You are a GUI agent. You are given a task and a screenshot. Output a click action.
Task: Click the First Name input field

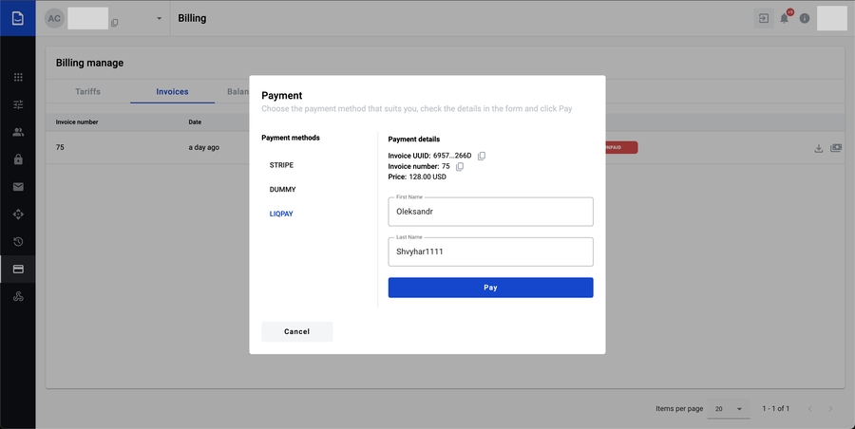[x=490, y=212]
